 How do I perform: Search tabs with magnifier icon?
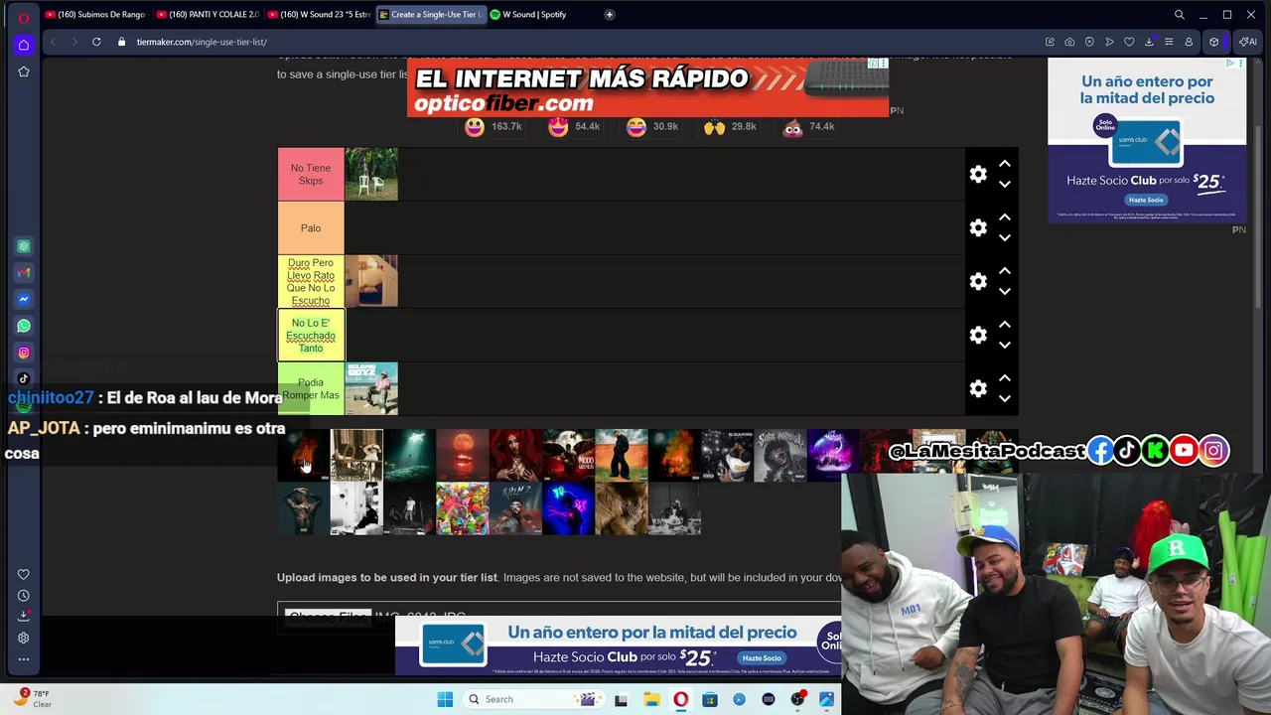1180,15
